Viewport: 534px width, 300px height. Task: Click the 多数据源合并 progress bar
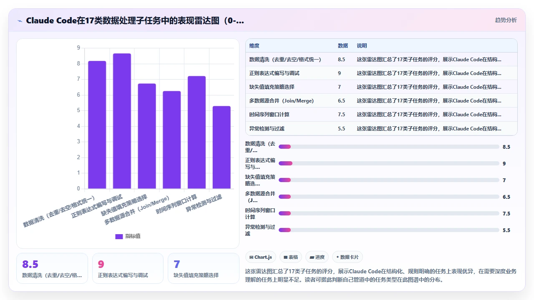[x=389, y=197]
